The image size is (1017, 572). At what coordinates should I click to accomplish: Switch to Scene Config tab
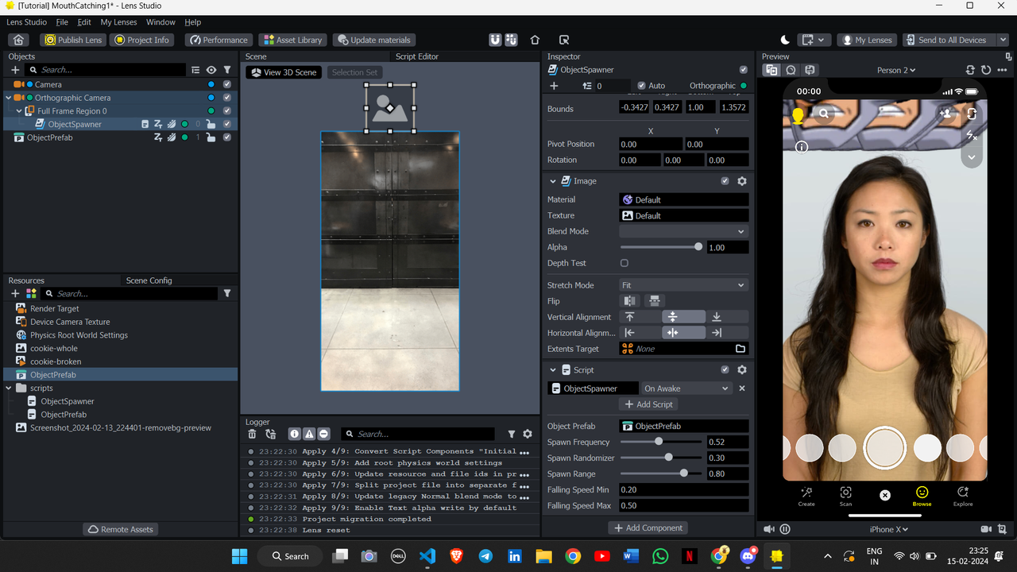tap(149, 280)
